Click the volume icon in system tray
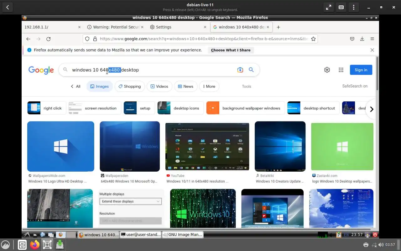Viewport: 401px width, 251px height. [381, 245]
